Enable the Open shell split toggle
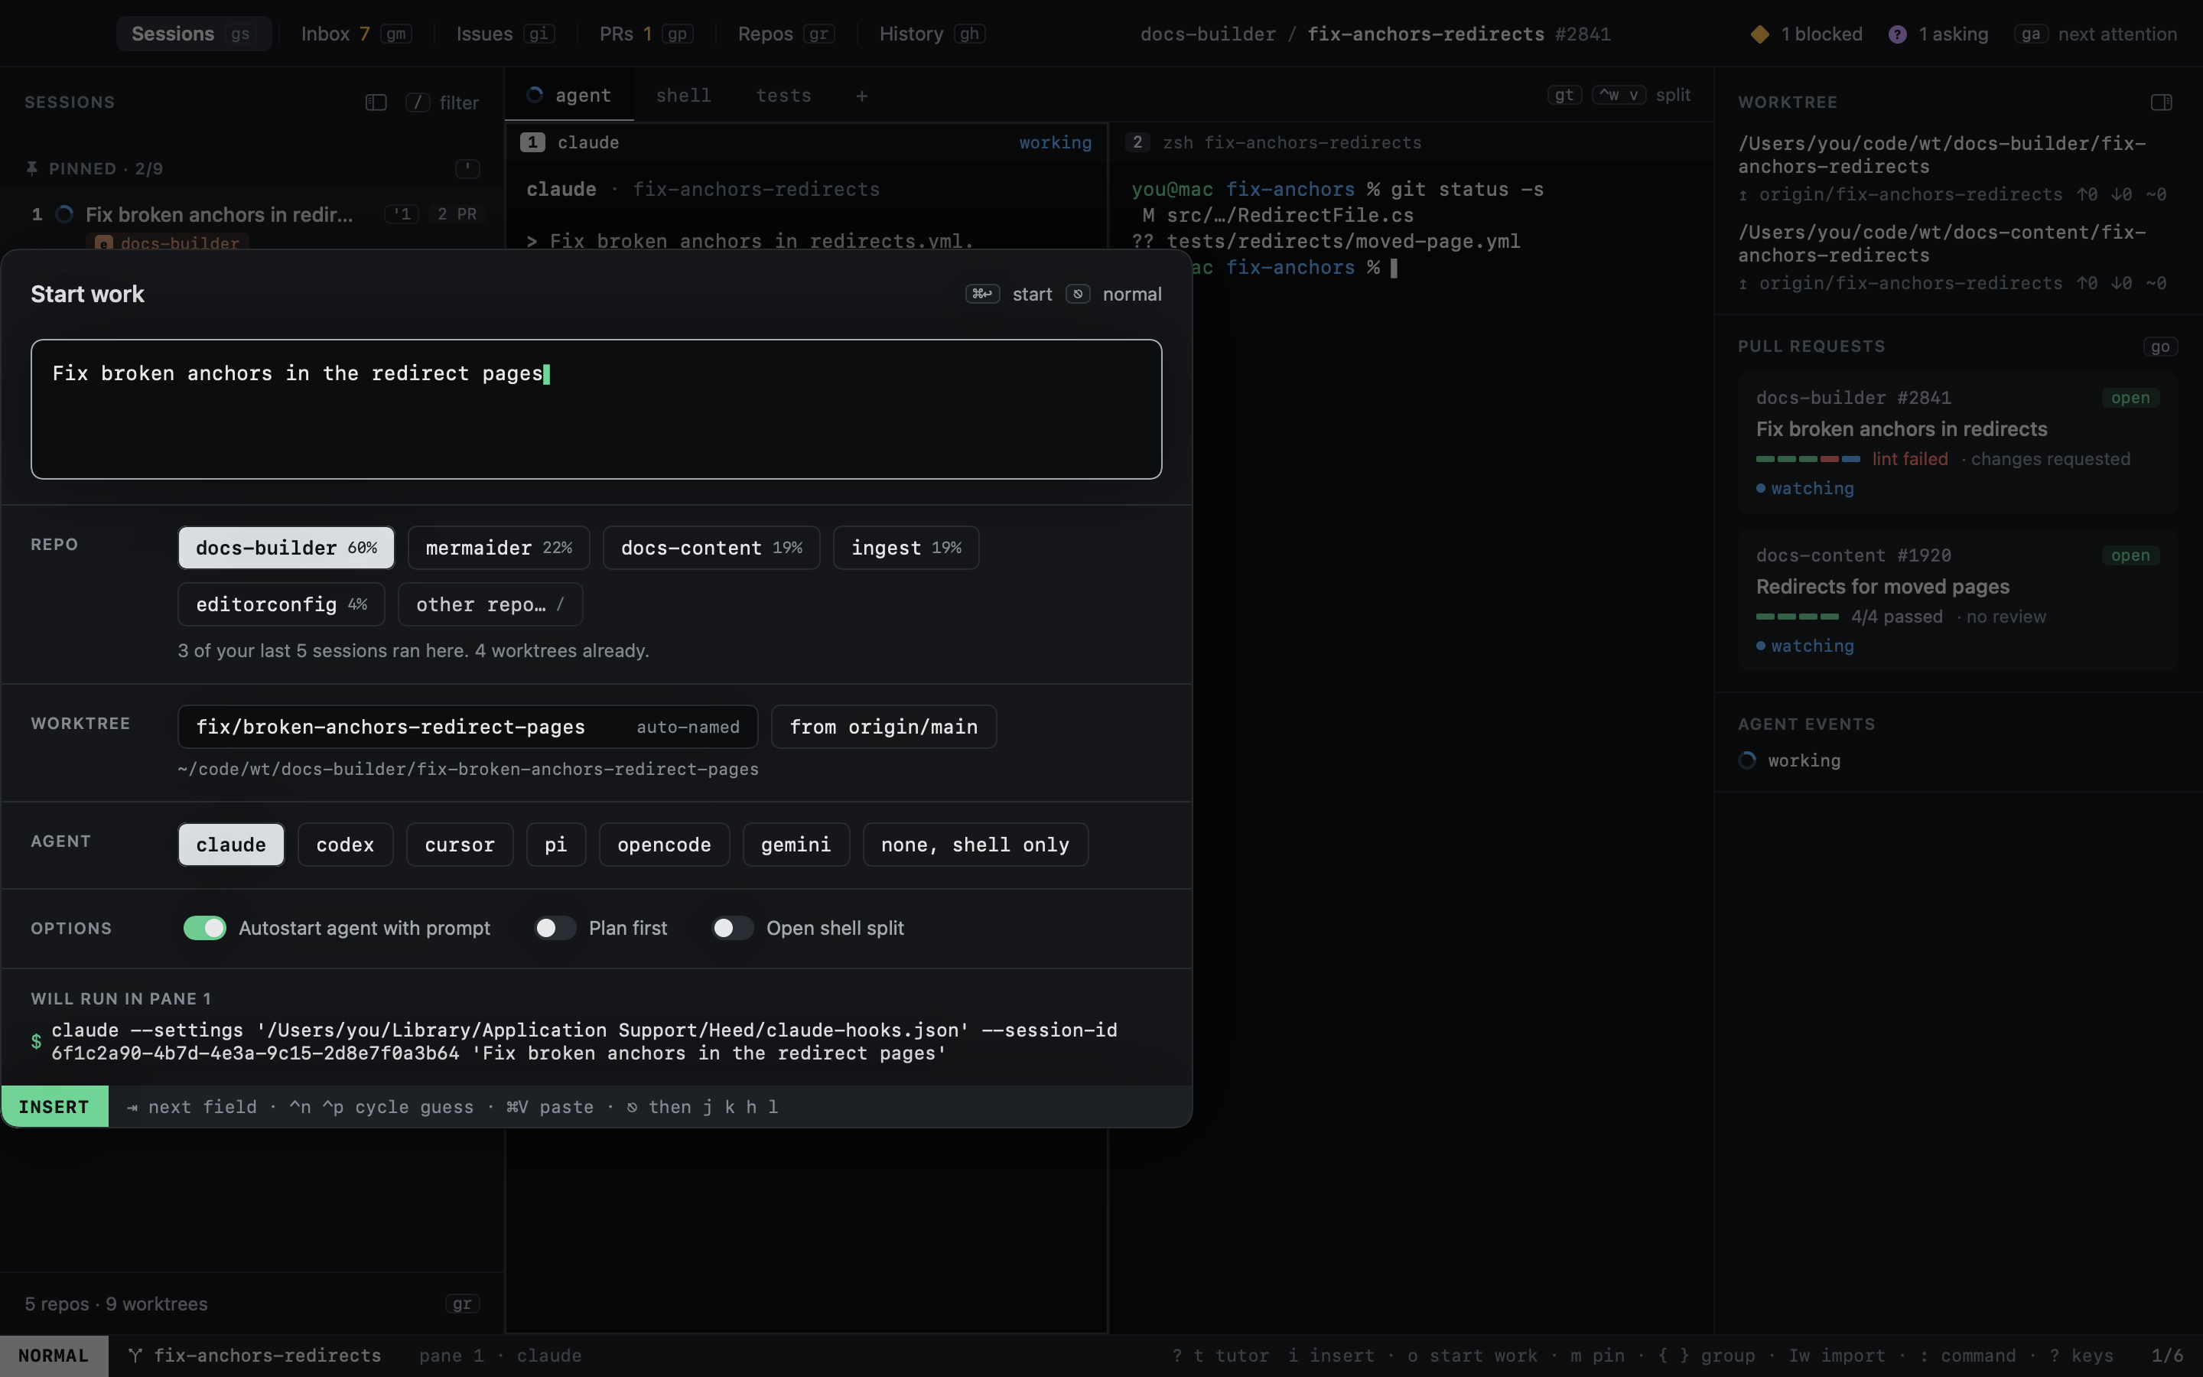Viewport: 2203px width, 1377px height. point(732,928)
